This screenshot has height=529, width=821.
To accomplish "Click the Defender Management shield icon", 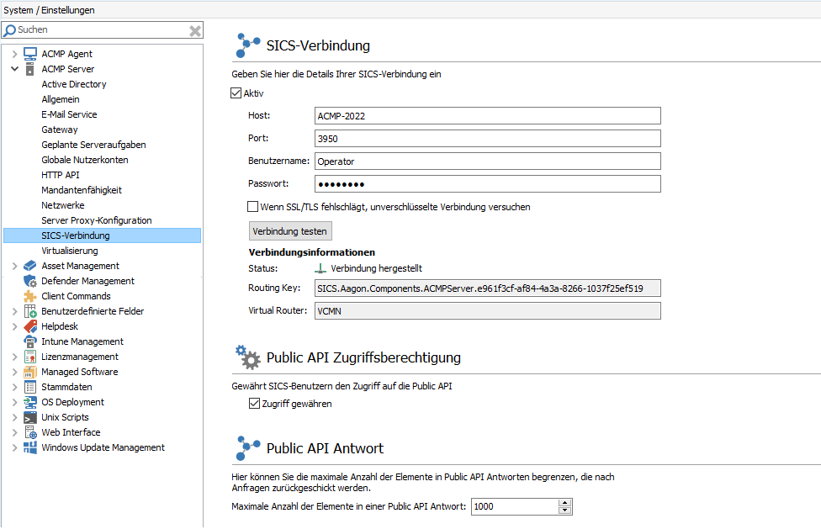I will coord(29,281).
